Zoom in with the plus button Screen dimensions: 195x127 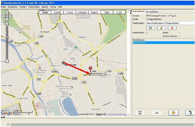click(x=7, y=24)
